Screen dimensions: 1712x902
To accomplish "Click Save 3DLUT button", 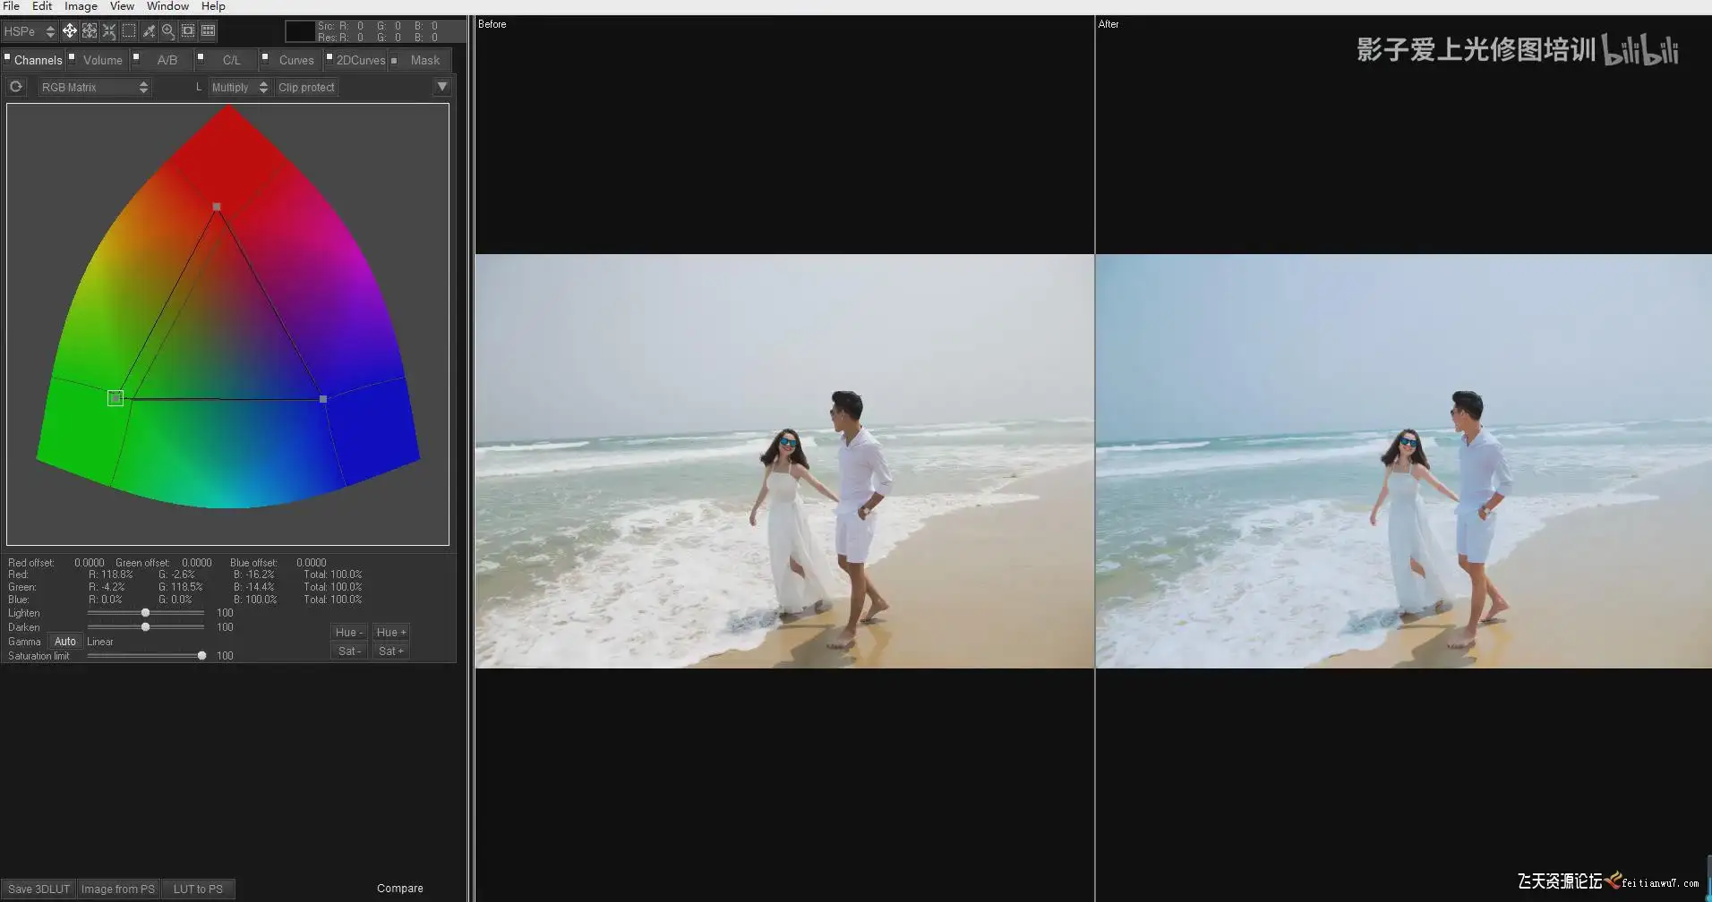I will point(39,889).
